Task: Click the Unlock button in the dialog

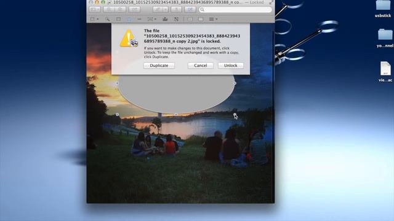Action: point(230,66)
